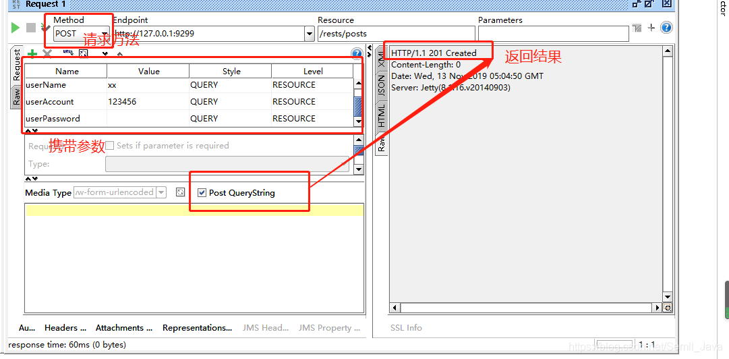Click the RESOURCE level cell for userAccount
Viewport: 729px width, 359px height.
tap(312, 102)
